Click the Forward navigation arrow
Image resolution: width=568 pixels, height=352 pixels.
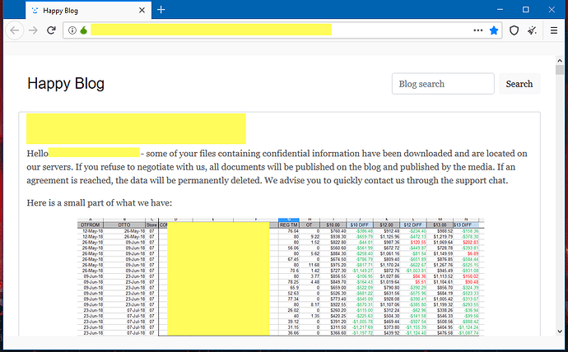click(33, 30)
